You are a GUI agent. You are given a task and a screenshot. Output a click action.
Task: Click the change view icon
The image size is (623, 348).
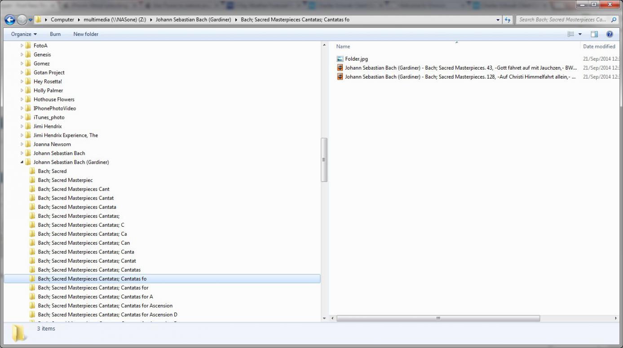click(571, 34)
